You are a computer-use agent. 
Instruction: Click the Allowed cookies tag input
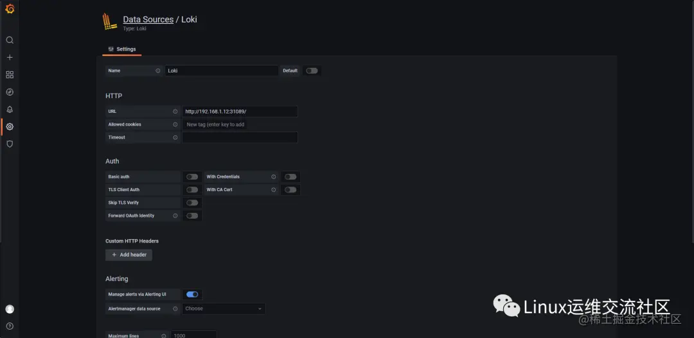215,124
